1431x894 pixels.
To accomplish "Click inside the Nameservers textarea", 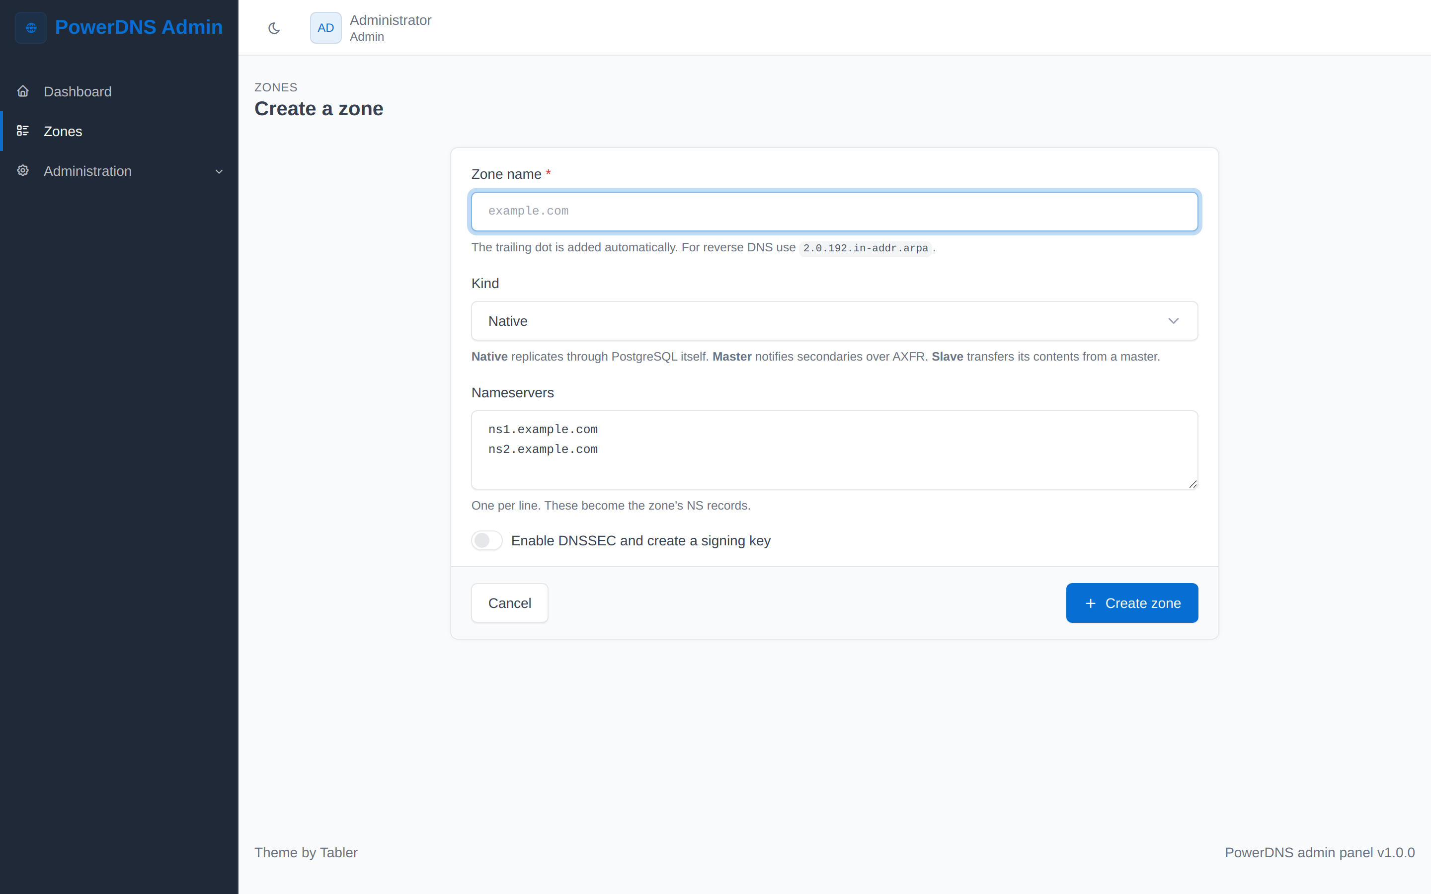I will click(x=834, y=450).
